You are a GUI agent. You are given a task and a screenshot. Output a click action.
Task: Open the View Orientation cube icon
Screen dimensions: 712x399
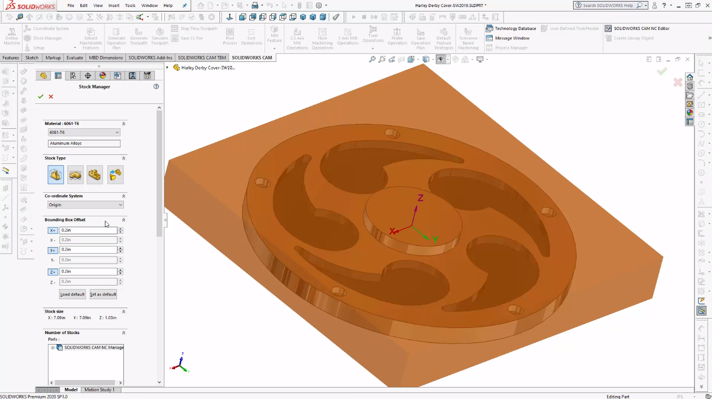pyautogui.click(x=411, y=59)
